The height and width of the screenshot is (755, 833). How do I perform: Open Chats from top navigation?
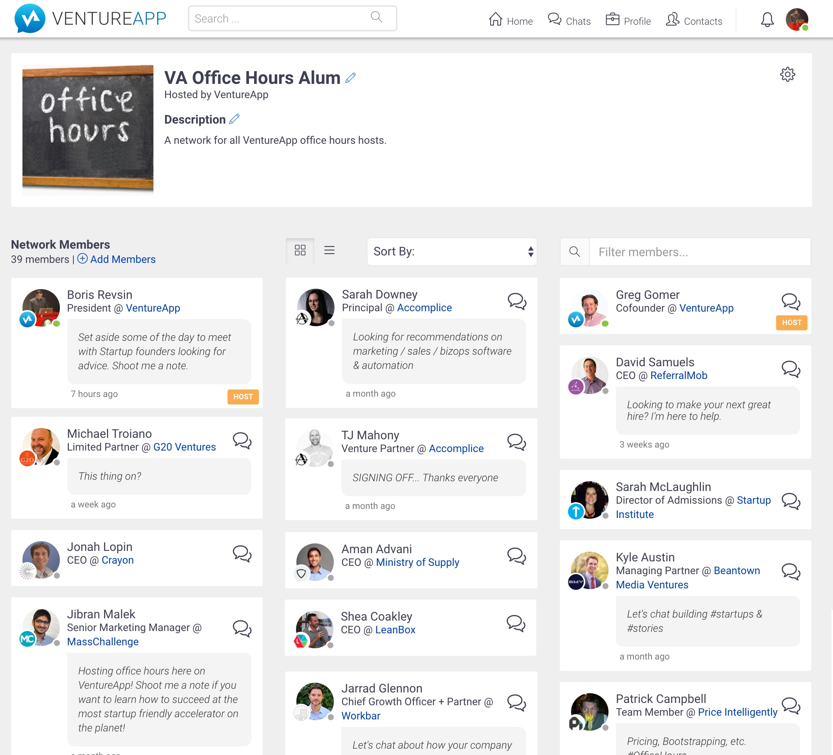click(x=570, y=20)
